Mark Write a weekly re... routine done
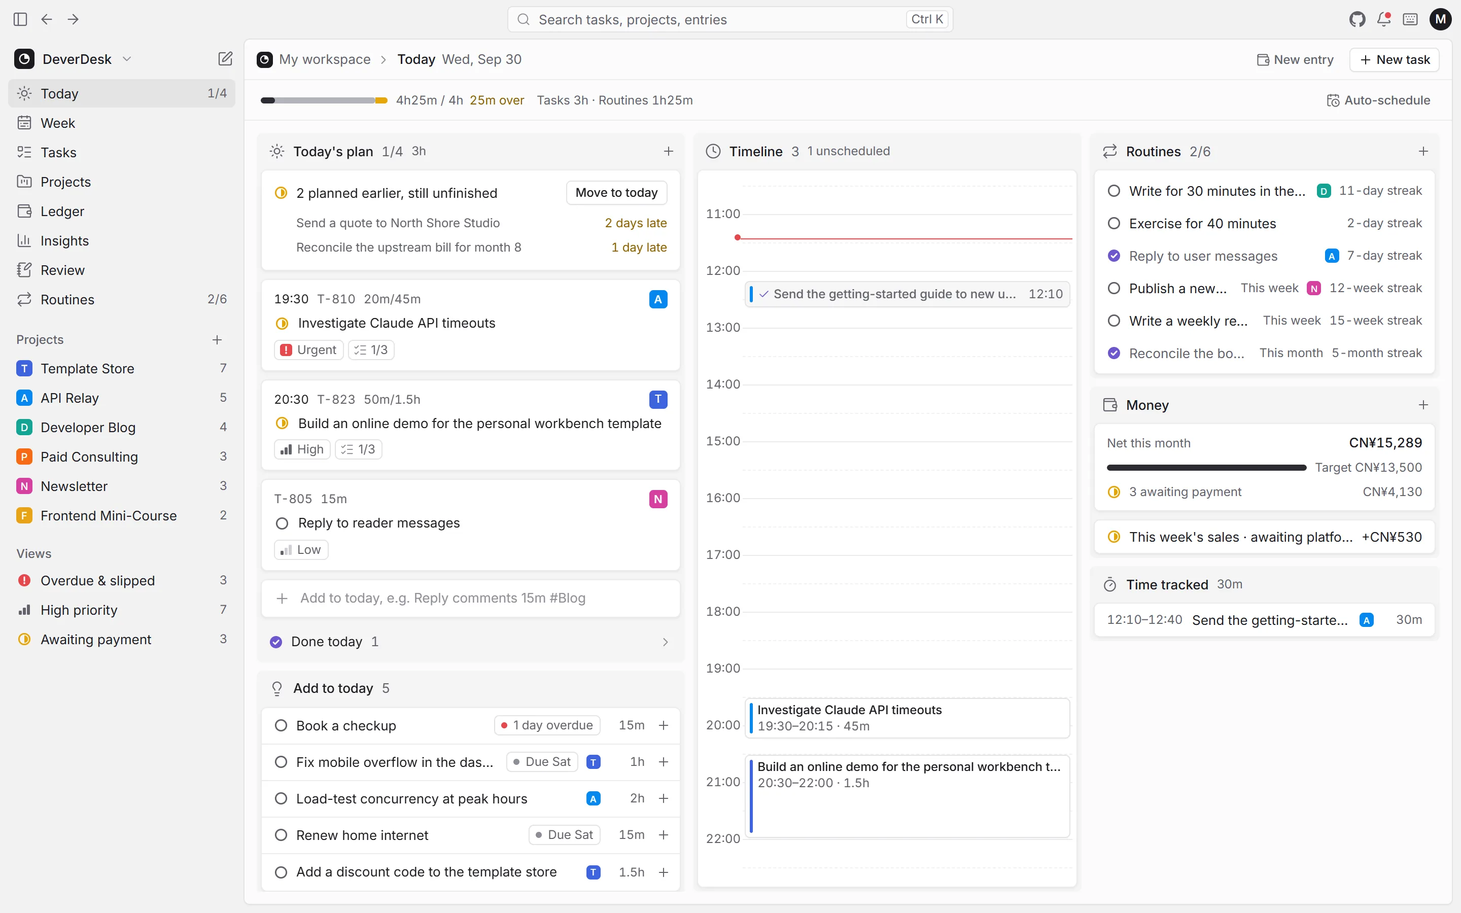Image resolution: width=1461 pixels, height=913 pixels. [1114, 321]
